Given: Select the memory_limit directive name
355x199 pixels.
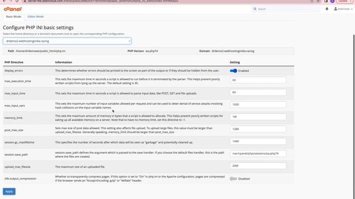Looking at the screenshot, I should point(13,118).
